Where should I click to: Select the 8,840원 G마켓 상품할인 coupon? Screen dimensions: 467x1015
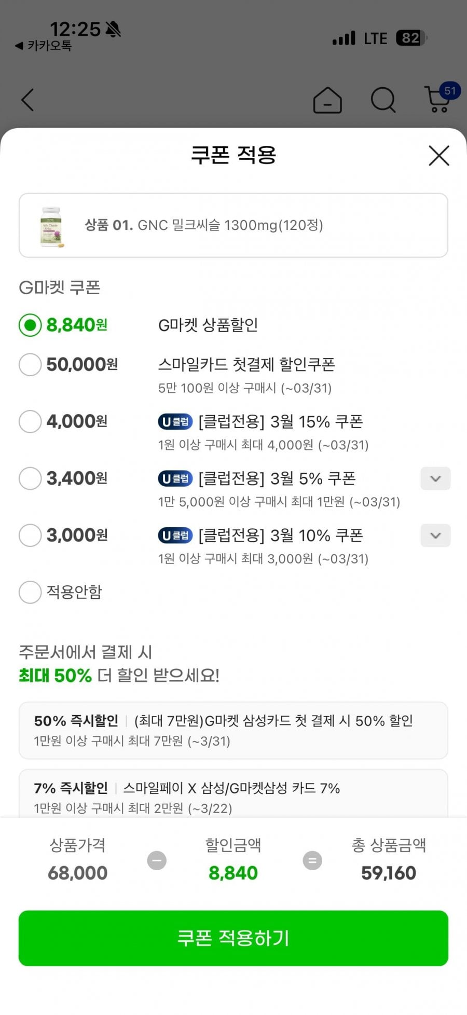click(30, 325)
